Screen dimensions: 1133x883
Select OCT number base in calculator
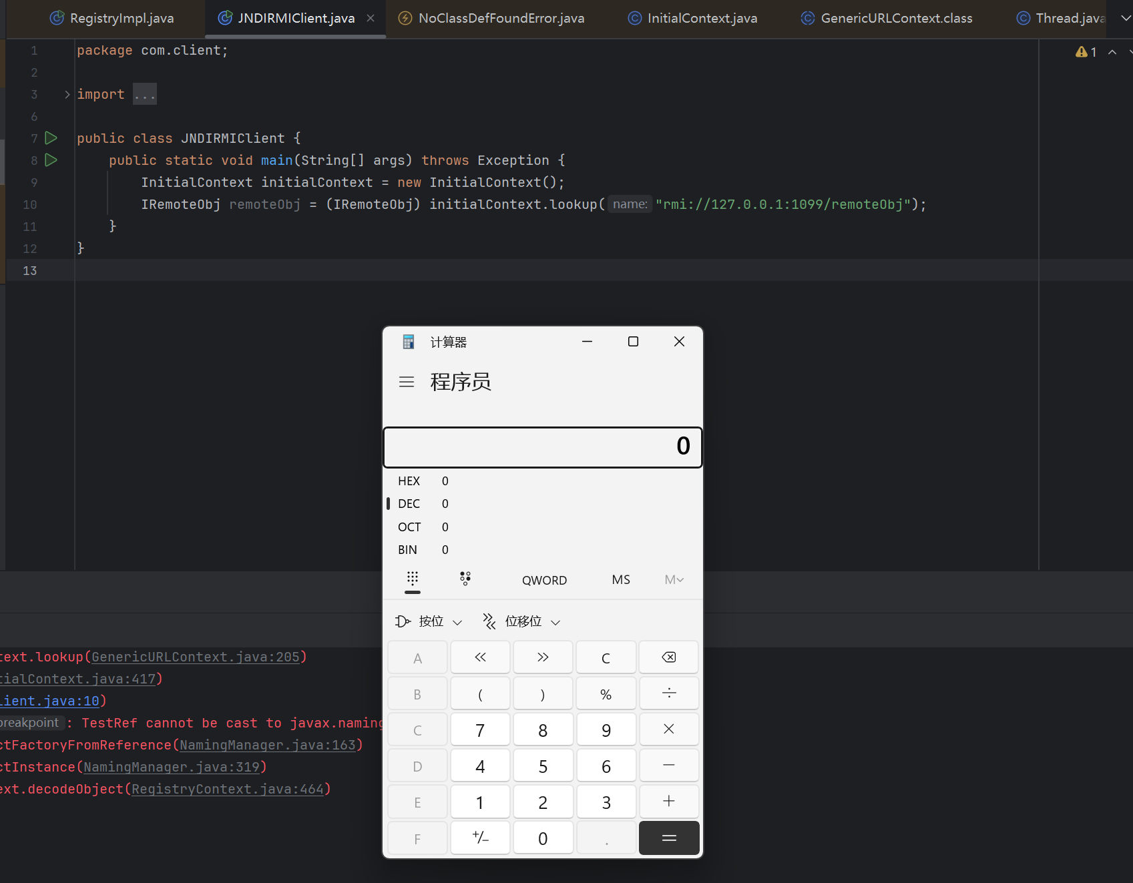[x=543, y=527]
